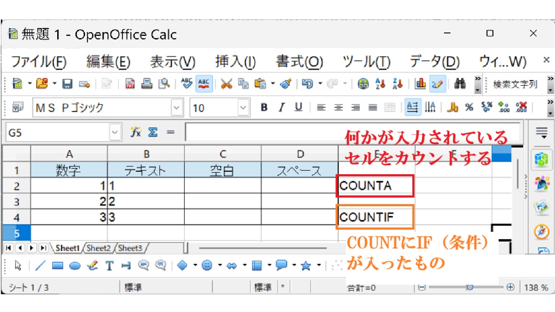Open the 編集(E) menu
Viewport: 555px width, 312px height.
[x=108, y=62]
